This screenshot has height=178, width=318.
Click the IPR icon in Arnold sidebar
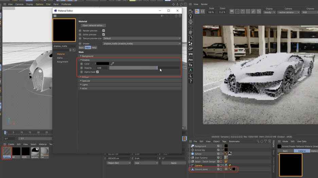(191, 54)
